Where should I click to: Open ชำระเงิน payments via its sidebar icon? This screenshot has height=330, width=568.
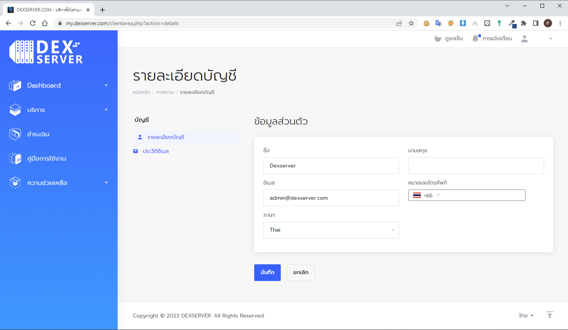pos(15,134)
